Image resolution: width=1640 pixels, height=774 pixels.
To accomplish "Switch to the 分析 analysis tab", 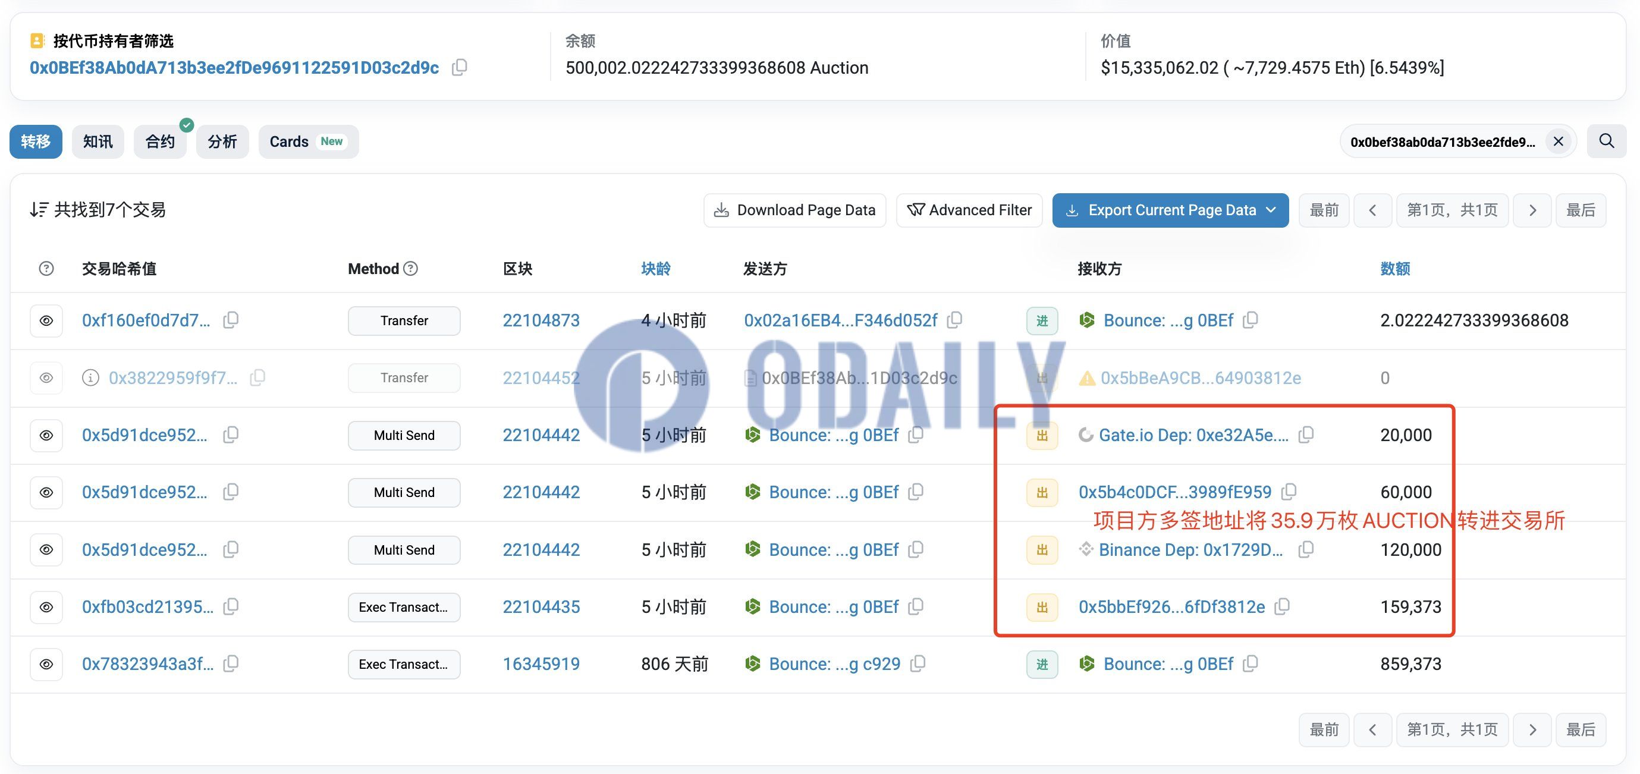I will pyautogui.click(x=222, y=140).
